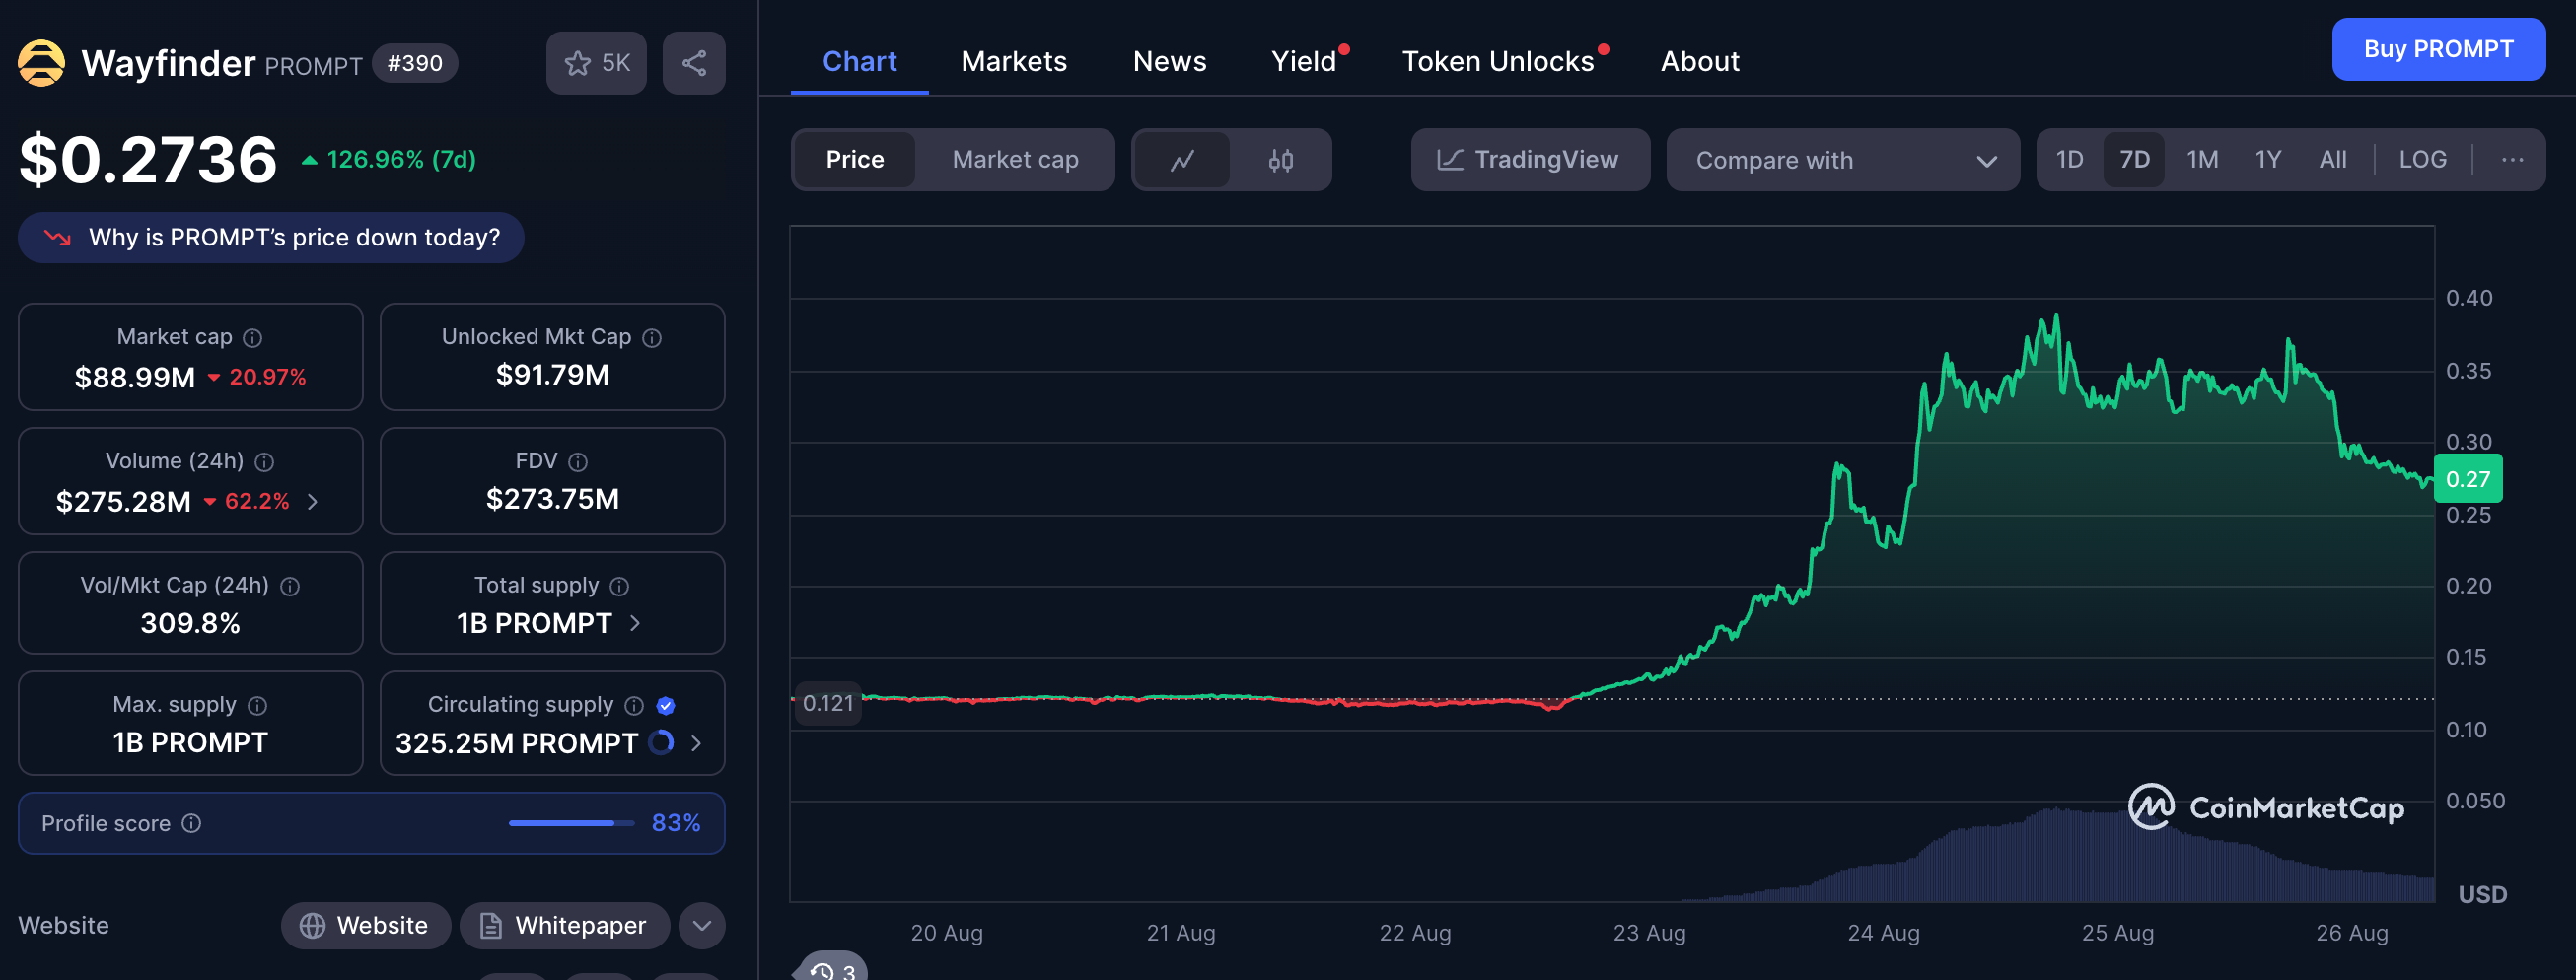Click the circulating supply progress ring icon
Viewport: 2576px width, 980px height.
point(661,743)
